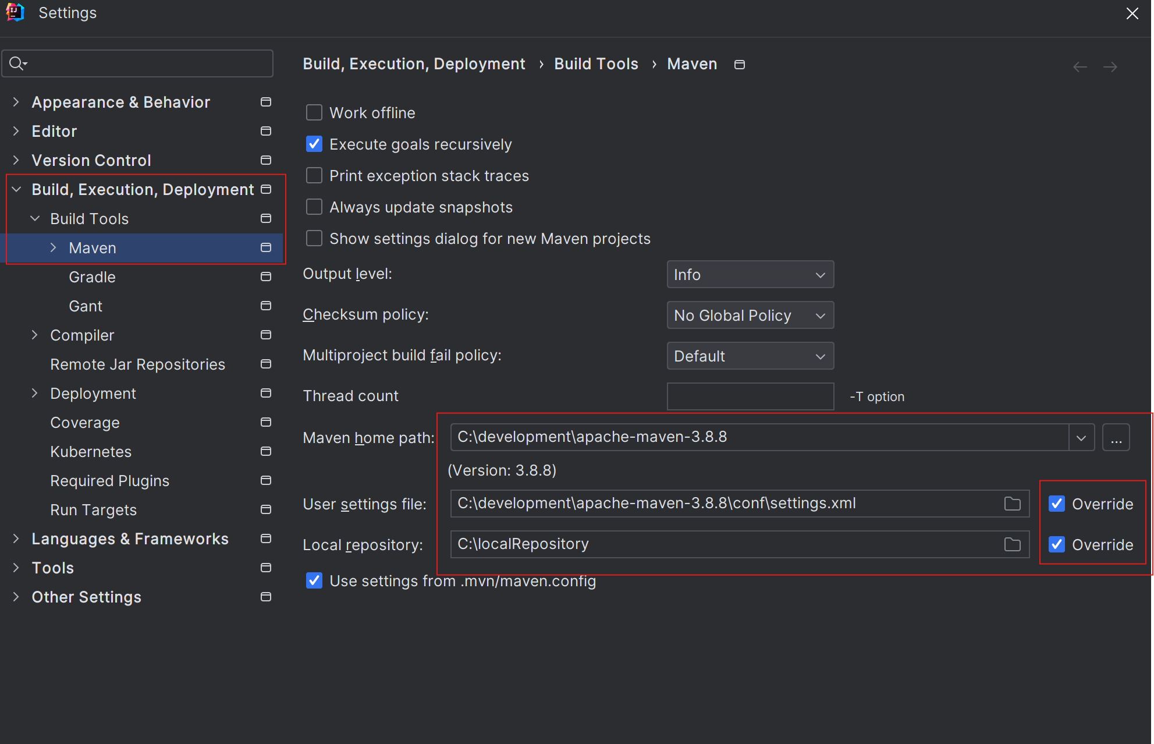
Task: Uncheck Execute goals recursively
Action: 314,144
